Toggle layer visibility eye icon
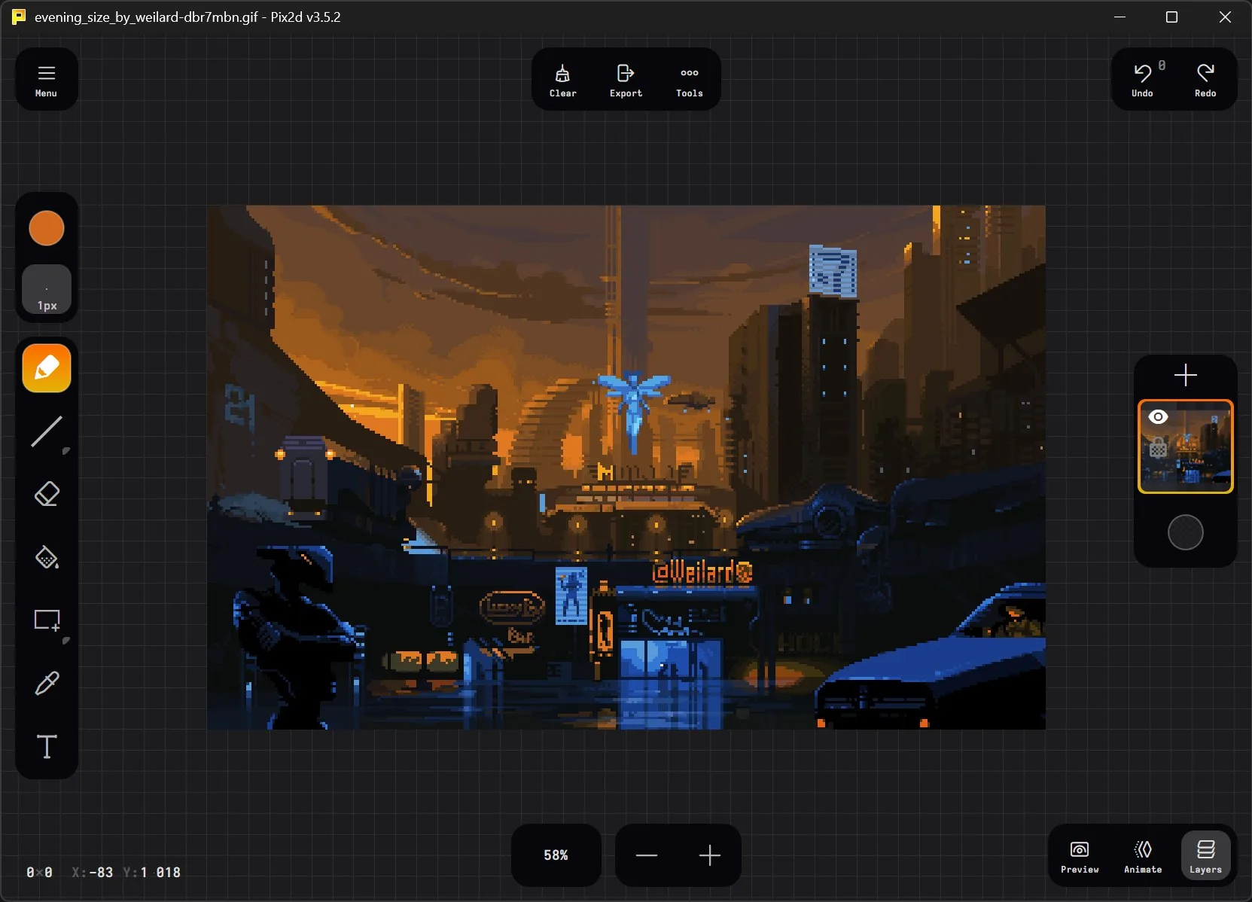 click(1158, 416)
